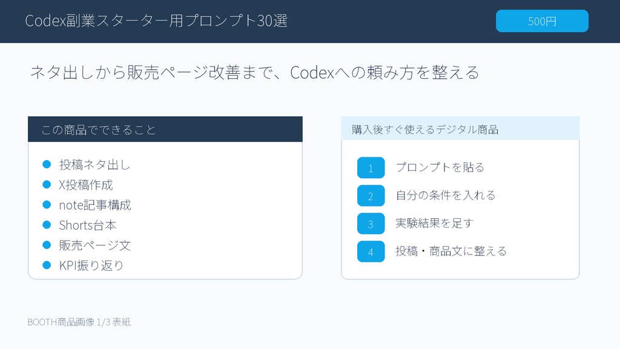The width and height of the screenshot is (620, 349).
Task: Click the number 2 step badge
Action: tap(371, 196)
